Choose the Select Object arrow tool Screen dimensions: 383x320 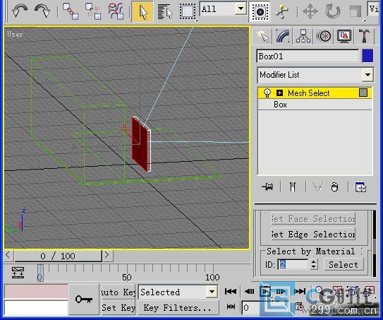click(x=142, y=11)
